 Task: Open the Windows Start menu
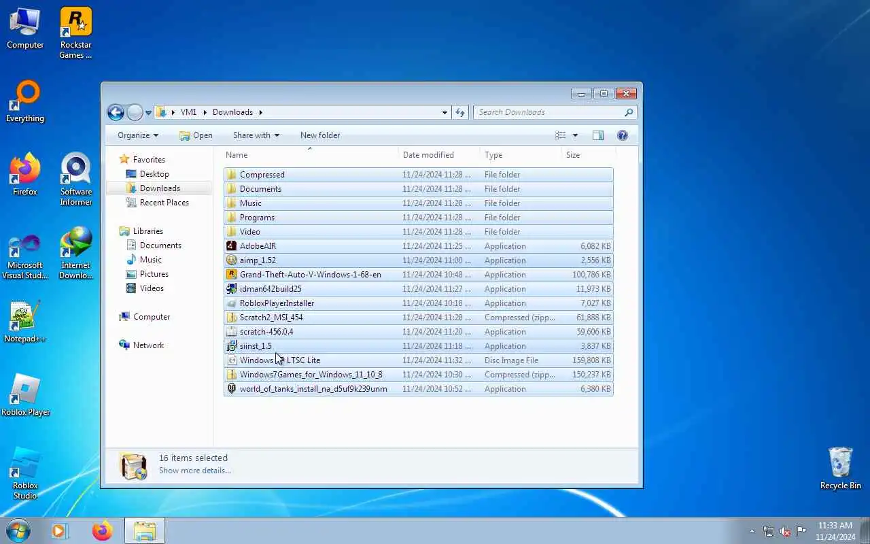[x=18, y=530]
